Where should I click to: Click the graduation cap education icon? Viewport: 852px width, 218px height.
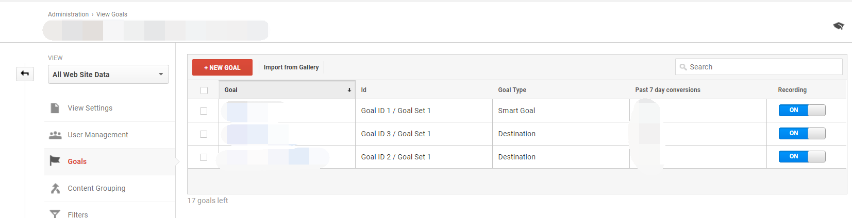pos(839,26)
